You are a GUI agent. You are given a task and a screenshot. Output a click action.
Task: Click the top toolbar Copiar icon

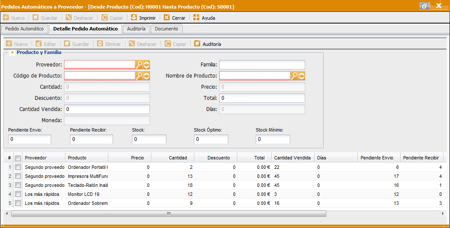tap(104, 18)
